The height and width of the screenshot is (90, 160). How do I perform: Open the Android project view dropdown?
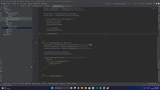click(6, 6)
